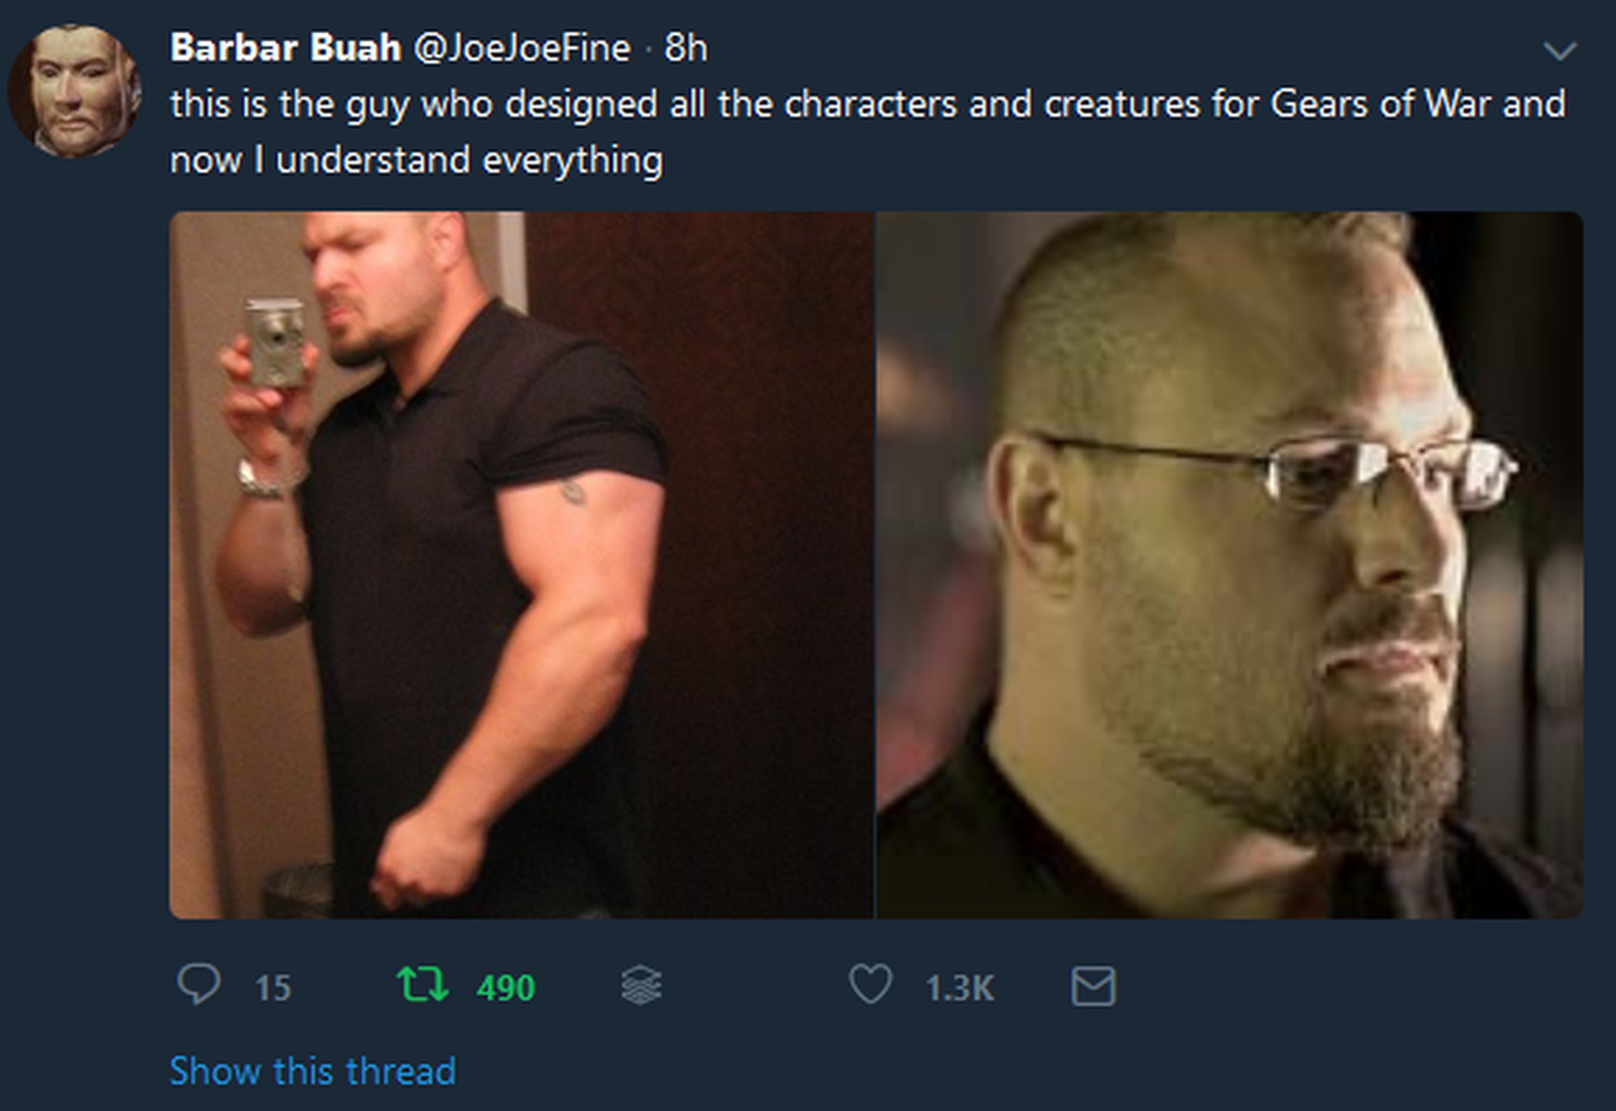Screen dimensions: 1616x1111
Task: Click the text "now I understand everything"
Action: point(416,160)
